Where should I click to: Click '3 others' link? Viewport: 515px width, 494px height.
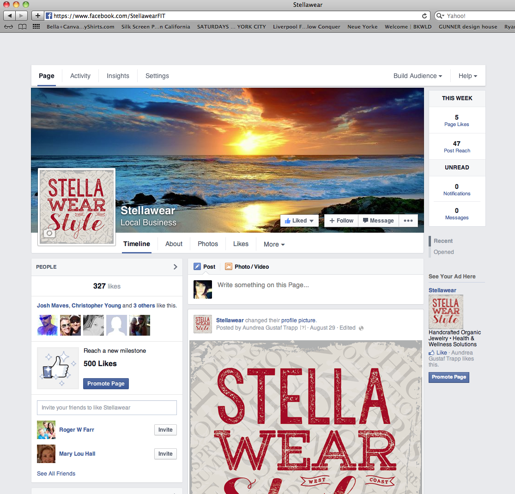pos(144,306)
